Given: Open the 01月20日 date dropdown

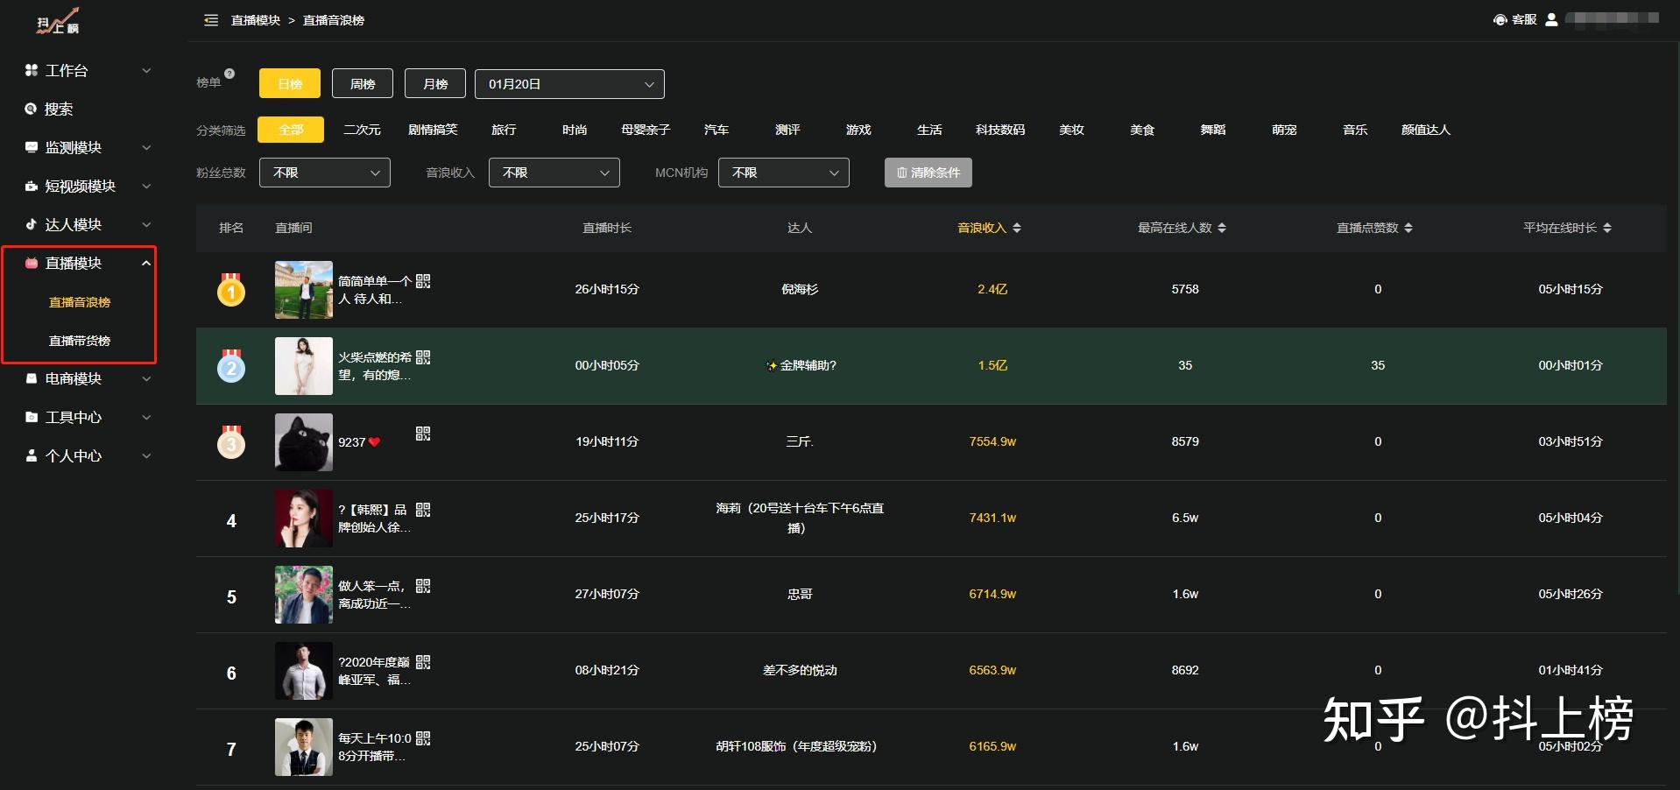Looking at the screenshot, I should (569, 83).
